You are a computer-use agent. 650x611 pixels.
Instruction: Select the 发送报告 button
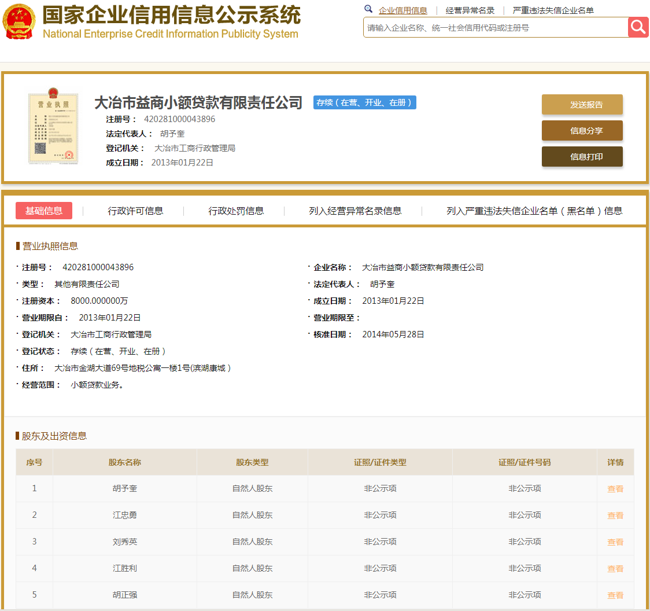tap(582, 104)
